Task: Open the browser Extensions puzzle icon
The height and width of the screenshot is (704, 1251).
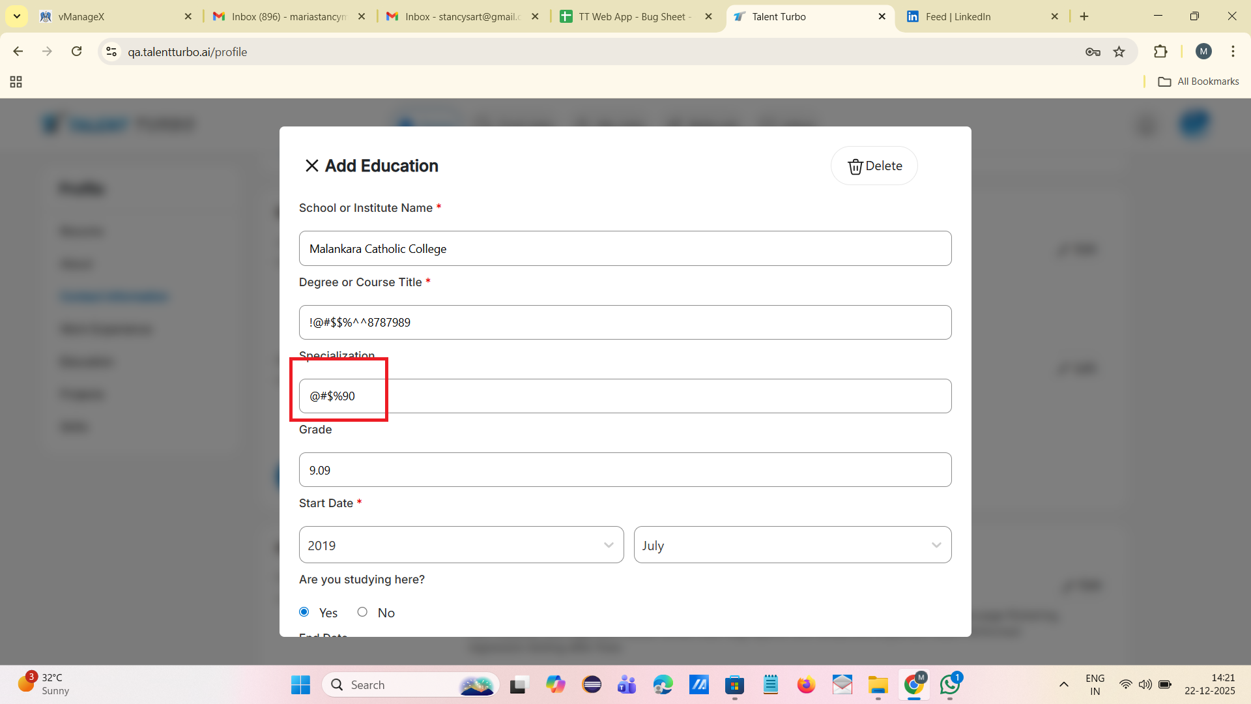Action: point(1160,52)
